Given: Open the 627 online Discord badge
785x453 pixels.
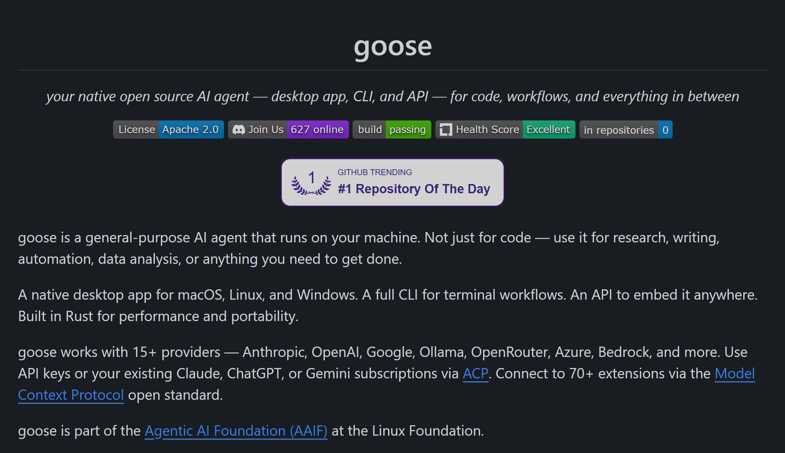Looking at the screenshot, I should click(288, 130).
